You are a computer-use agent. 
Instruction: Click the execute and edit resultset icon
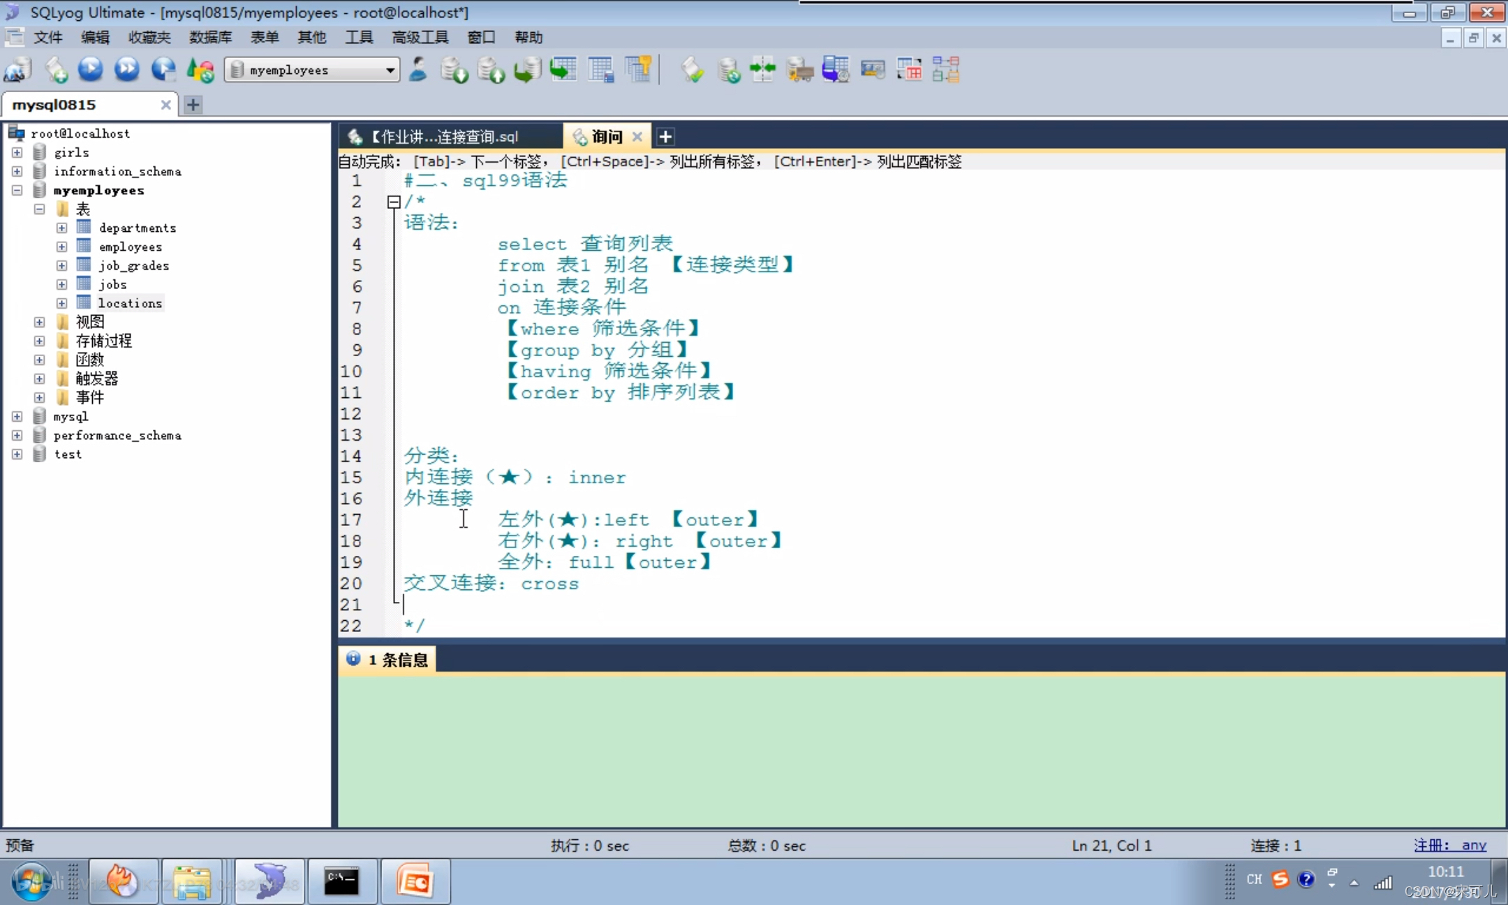click(163, 70)
